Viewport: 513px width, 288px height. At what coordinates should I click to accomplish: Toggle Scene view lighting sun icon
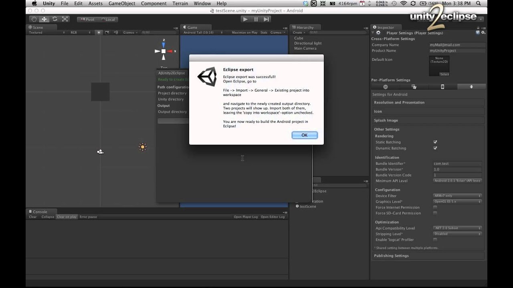pos(99,32)
